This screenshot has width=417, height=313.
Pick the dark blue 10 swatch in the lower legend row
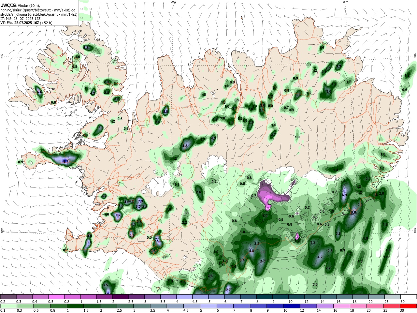[x=291, y=306]
